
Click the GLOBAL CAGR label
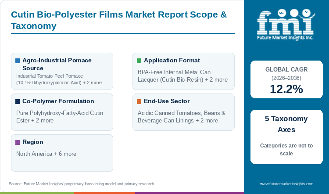click(286, 69)
